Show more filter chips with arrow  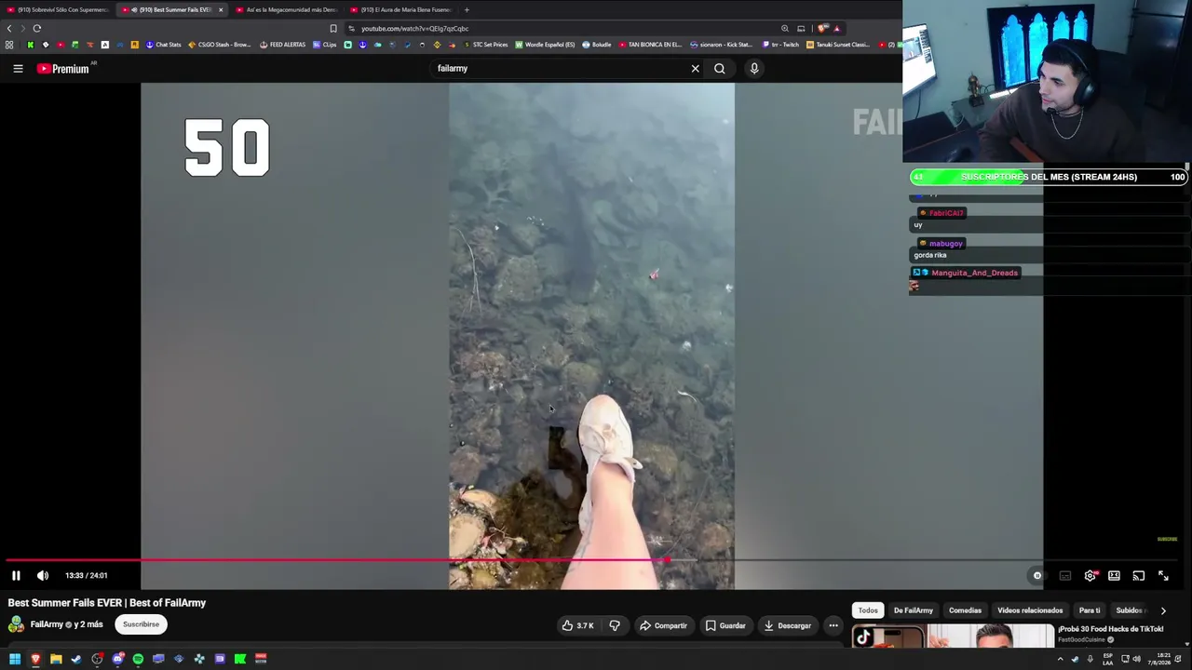(x=1163, y=610)
